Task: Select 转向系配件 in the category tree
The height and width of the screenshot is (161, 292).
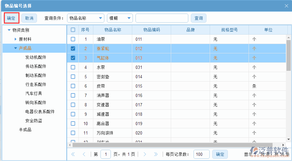Action: [x=36, y=102]
